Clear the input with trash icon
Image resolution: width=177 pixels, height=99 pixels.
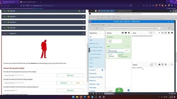click(x=169, y=33)
